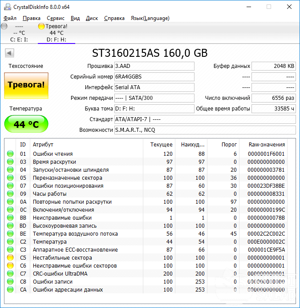Click the Прошивка field showing 3.AAD
The image size is (300, 308).
(x=154, y=66)
